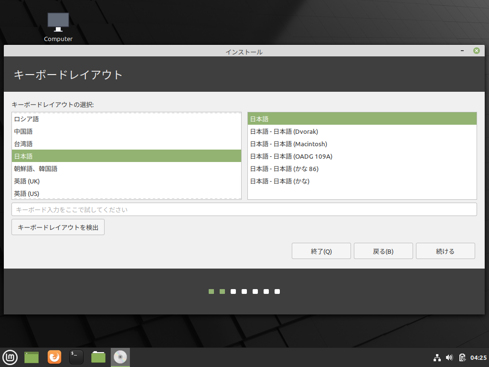Click the clock showing 04:25
Image resolution: width=489 pixels, height=367 pixels.
click(478, 357)
